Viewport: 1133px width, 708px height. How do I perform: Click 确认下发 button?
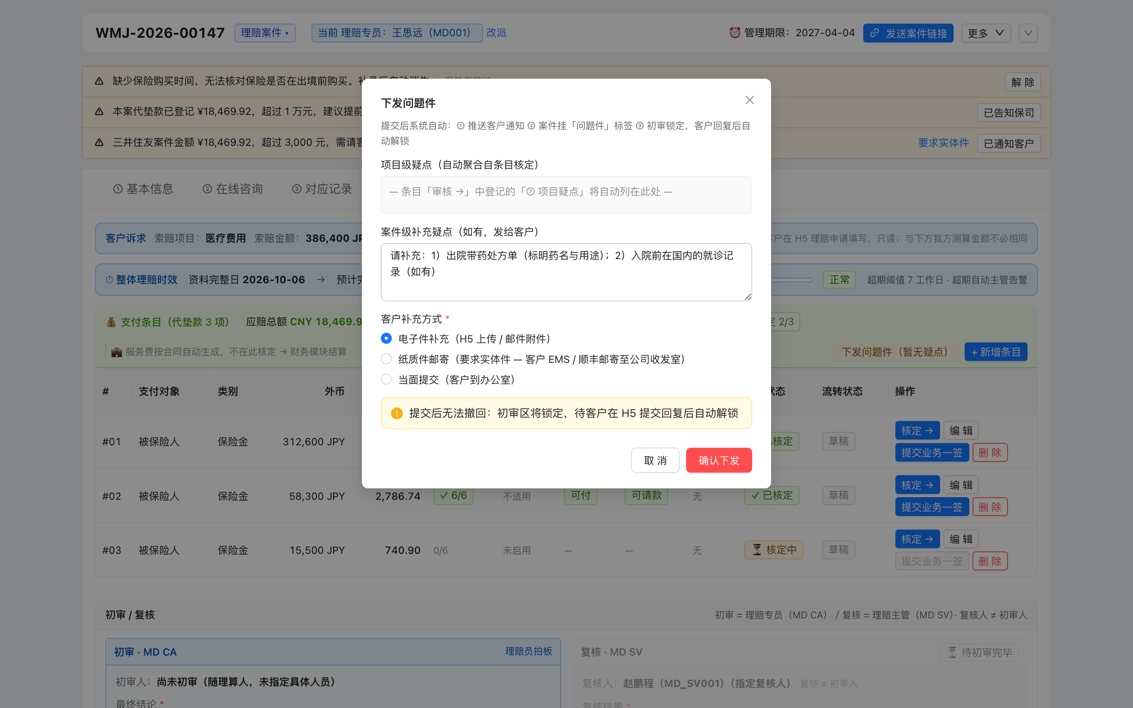[719, 460]
